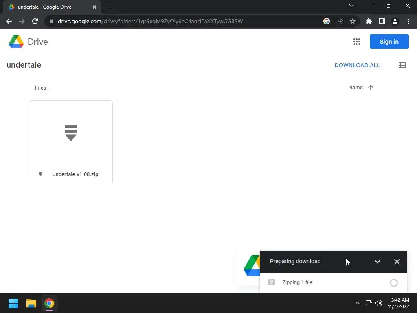Click the Files section label

click(40, 88)
